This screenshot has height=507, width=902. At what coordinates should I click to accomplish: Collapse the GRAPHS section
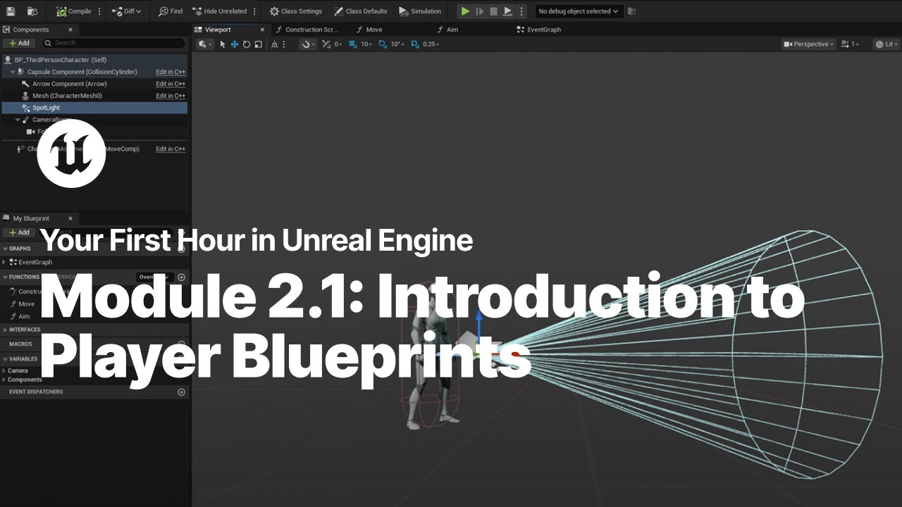[x=4, y=249]
